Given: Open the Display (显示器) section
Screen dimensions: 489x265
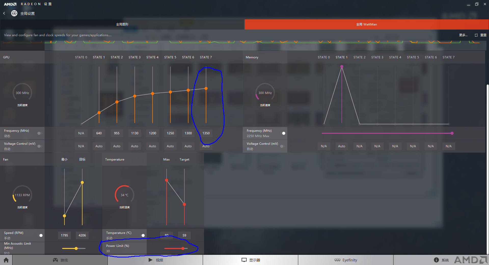Looking at the screenshot, I should (251, 260).
